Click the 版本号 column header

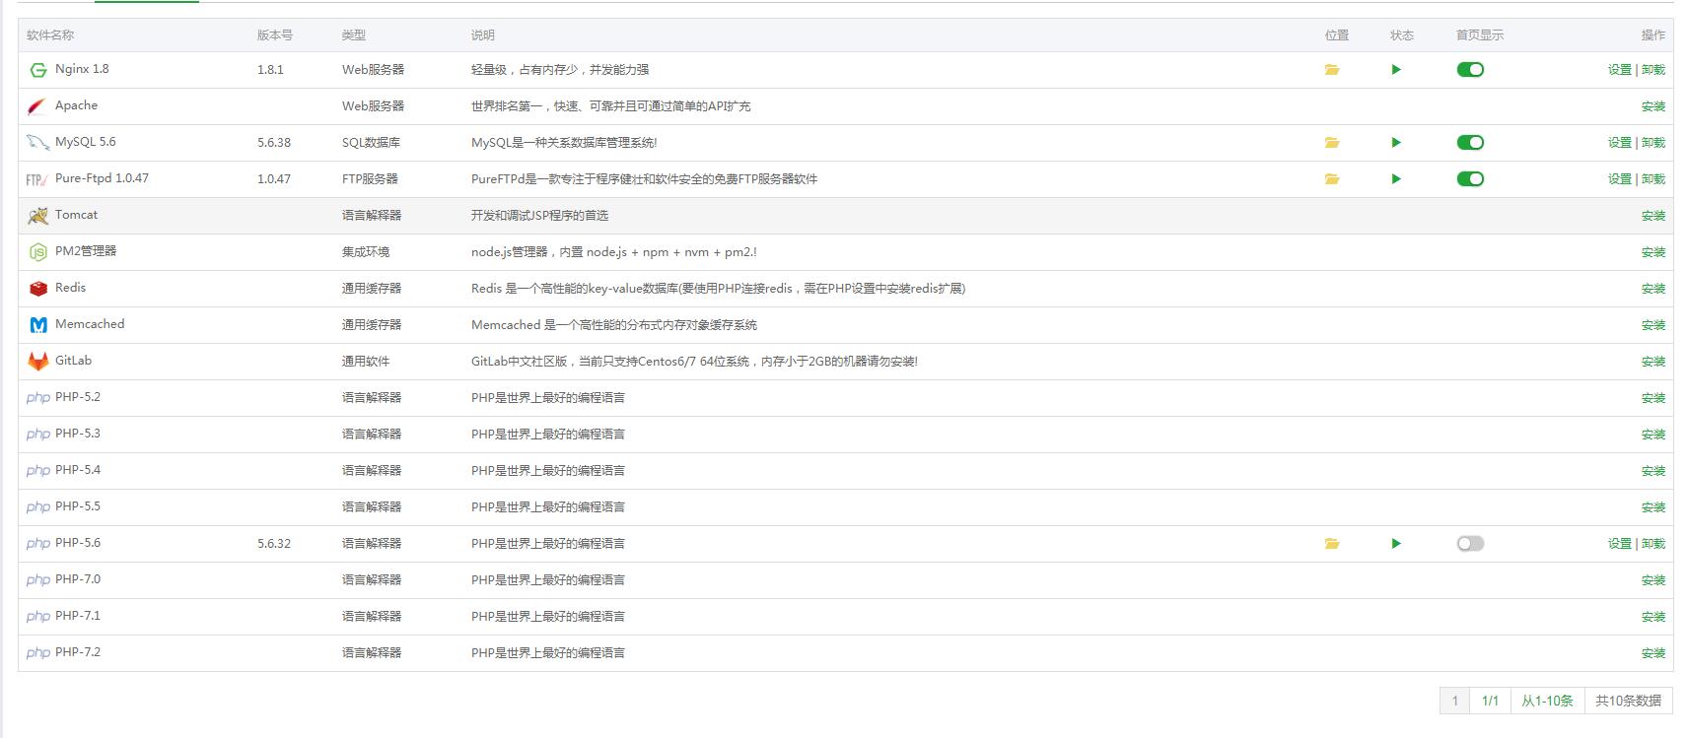pyautogui.click(x=275, y=35)
